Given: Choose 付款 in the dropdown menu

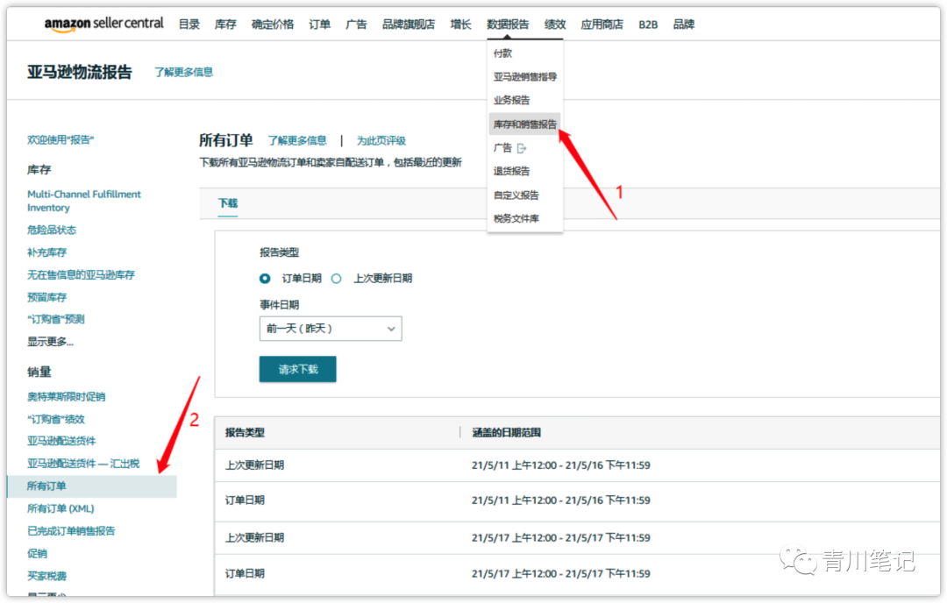Looking at the screenshot, I should [x=502, y=53].
